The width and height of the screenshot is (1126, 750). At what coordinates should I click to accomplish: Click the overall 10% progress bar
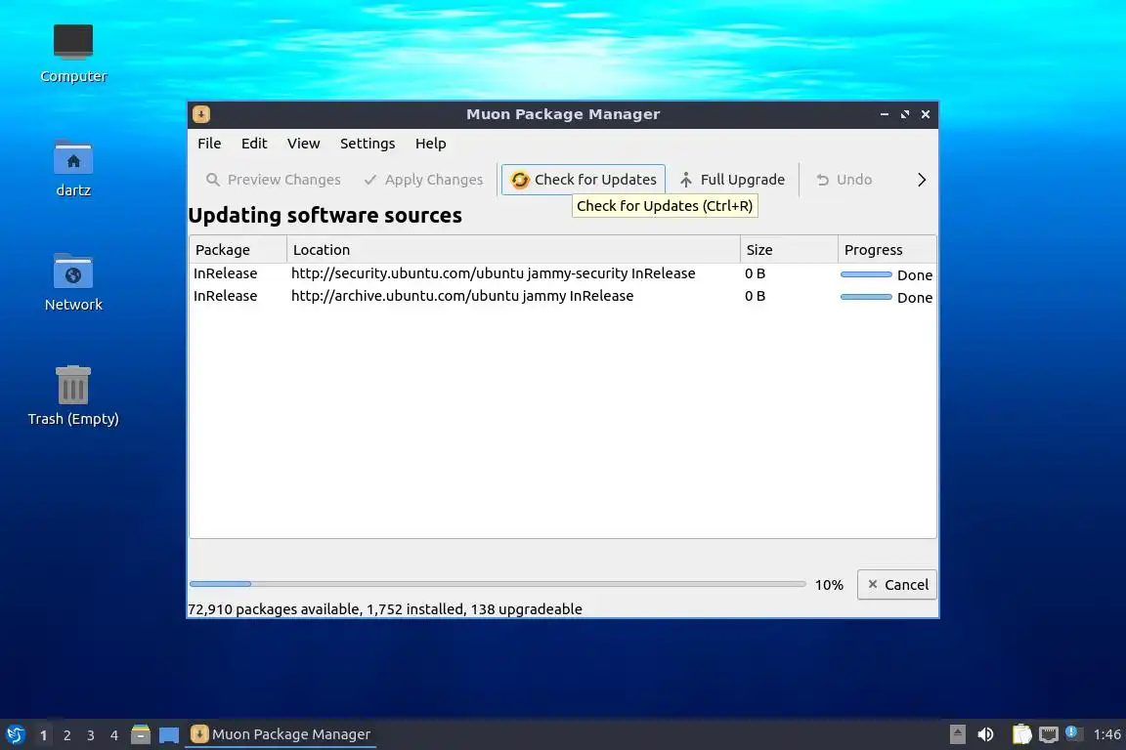click(x=497, y=584)
